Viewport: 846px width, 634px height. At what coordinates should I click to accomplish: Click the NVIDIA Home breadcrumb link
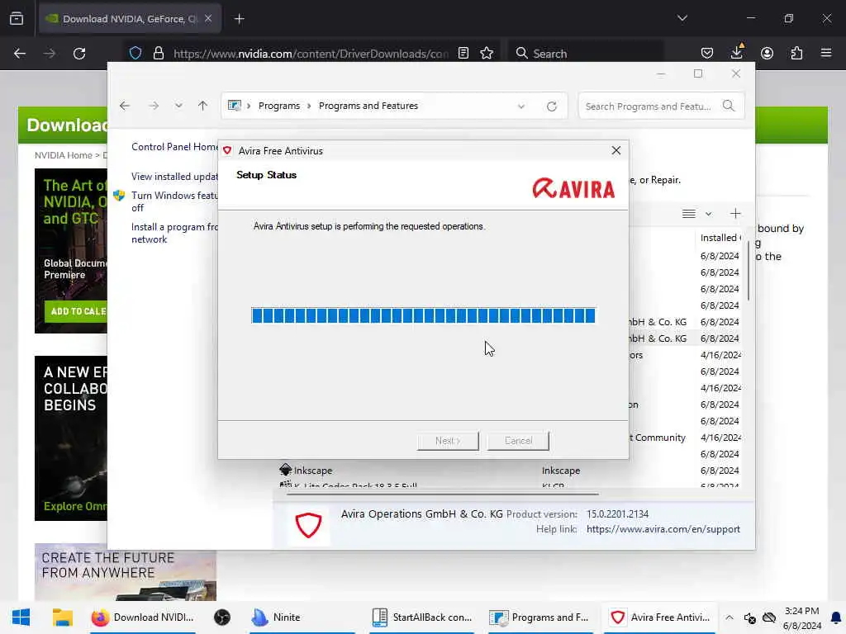pyautogui.click(x=63, y=155)
